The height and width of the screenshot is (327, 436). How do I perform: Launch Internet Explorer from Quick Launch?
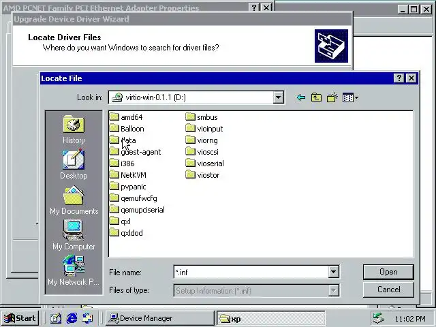click(72, 318)
